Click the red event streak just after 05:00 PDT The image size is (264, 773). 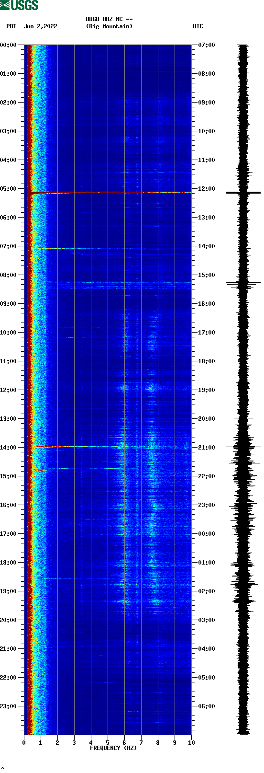coord(110,193)
